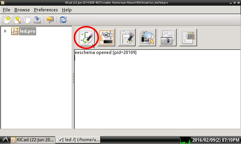Open the Browse menu
This screenshot has width=241, height=144.
point(22,10)
